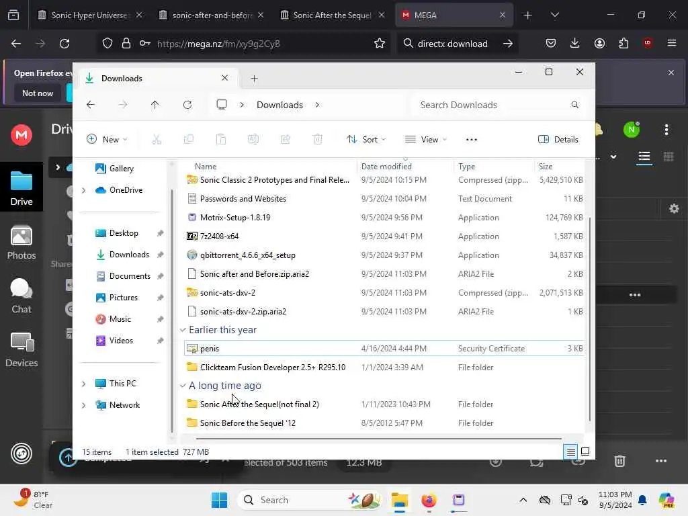List all Firefox tabs dropdown arrow

pyautogui.click(x=554, y=15)
